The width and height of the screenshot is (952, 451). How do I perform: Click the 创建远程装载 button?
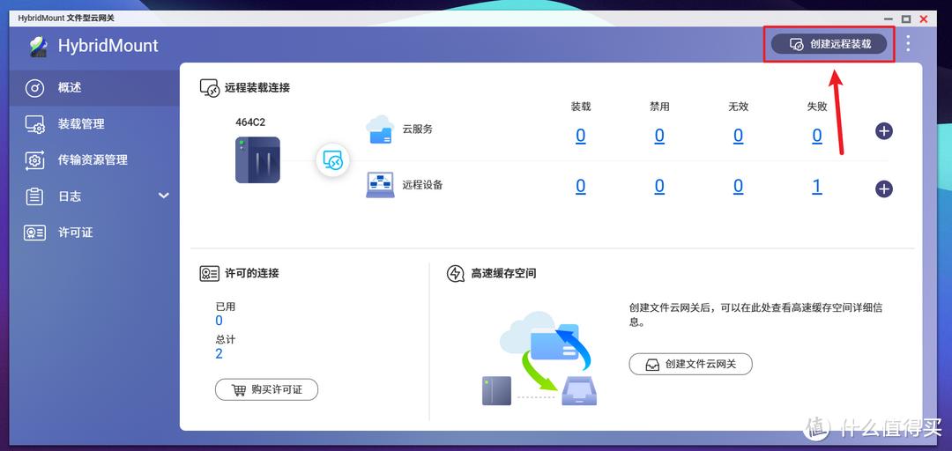[829, 43]
